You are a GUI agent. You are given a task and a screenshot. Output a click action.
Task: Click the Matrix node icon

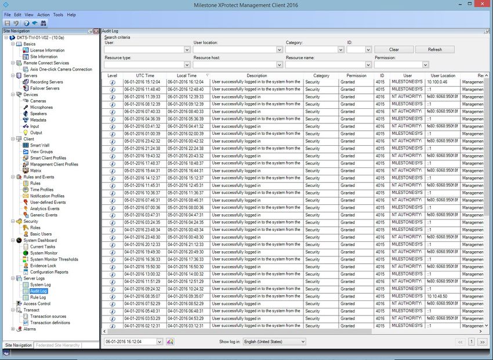click(x=26, y=171)
